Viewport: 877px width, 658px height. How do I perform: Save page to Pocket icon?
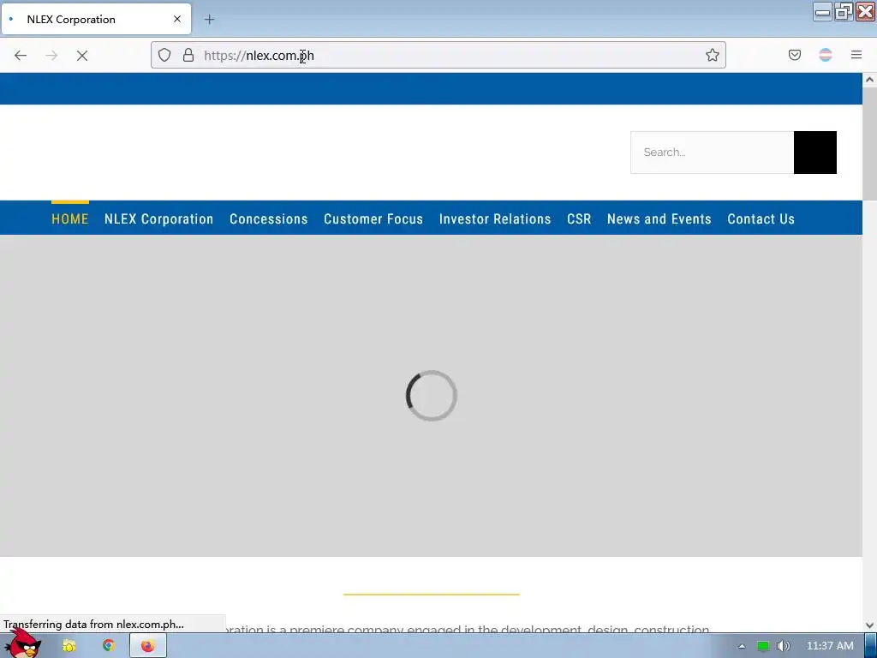point(794,55)
